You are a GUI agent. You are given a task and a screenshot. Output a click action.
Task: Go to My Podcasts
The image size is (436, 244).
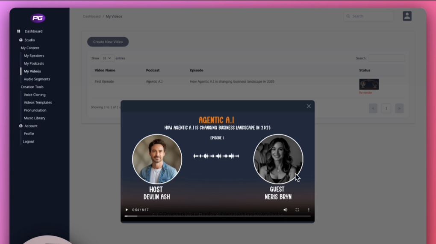34,63
